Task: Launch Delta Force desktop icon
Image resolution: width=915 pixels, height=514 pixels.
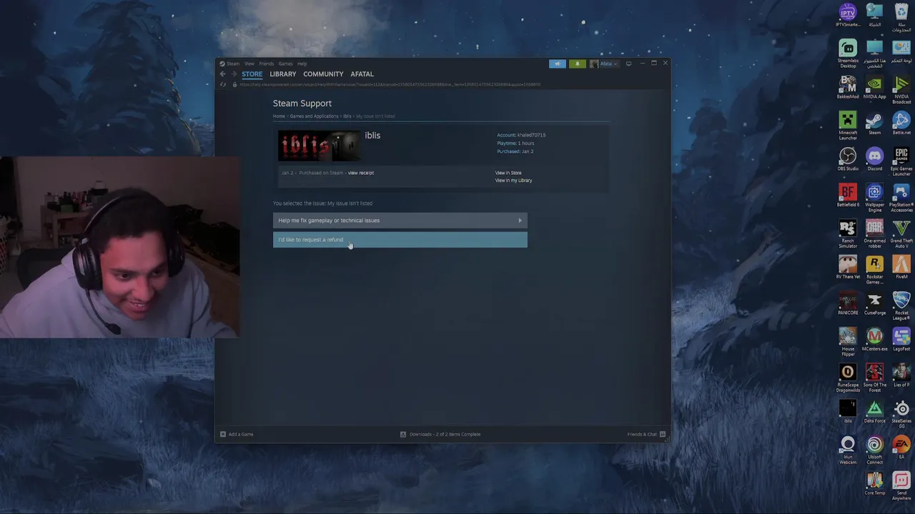Action: coord(874,412)
